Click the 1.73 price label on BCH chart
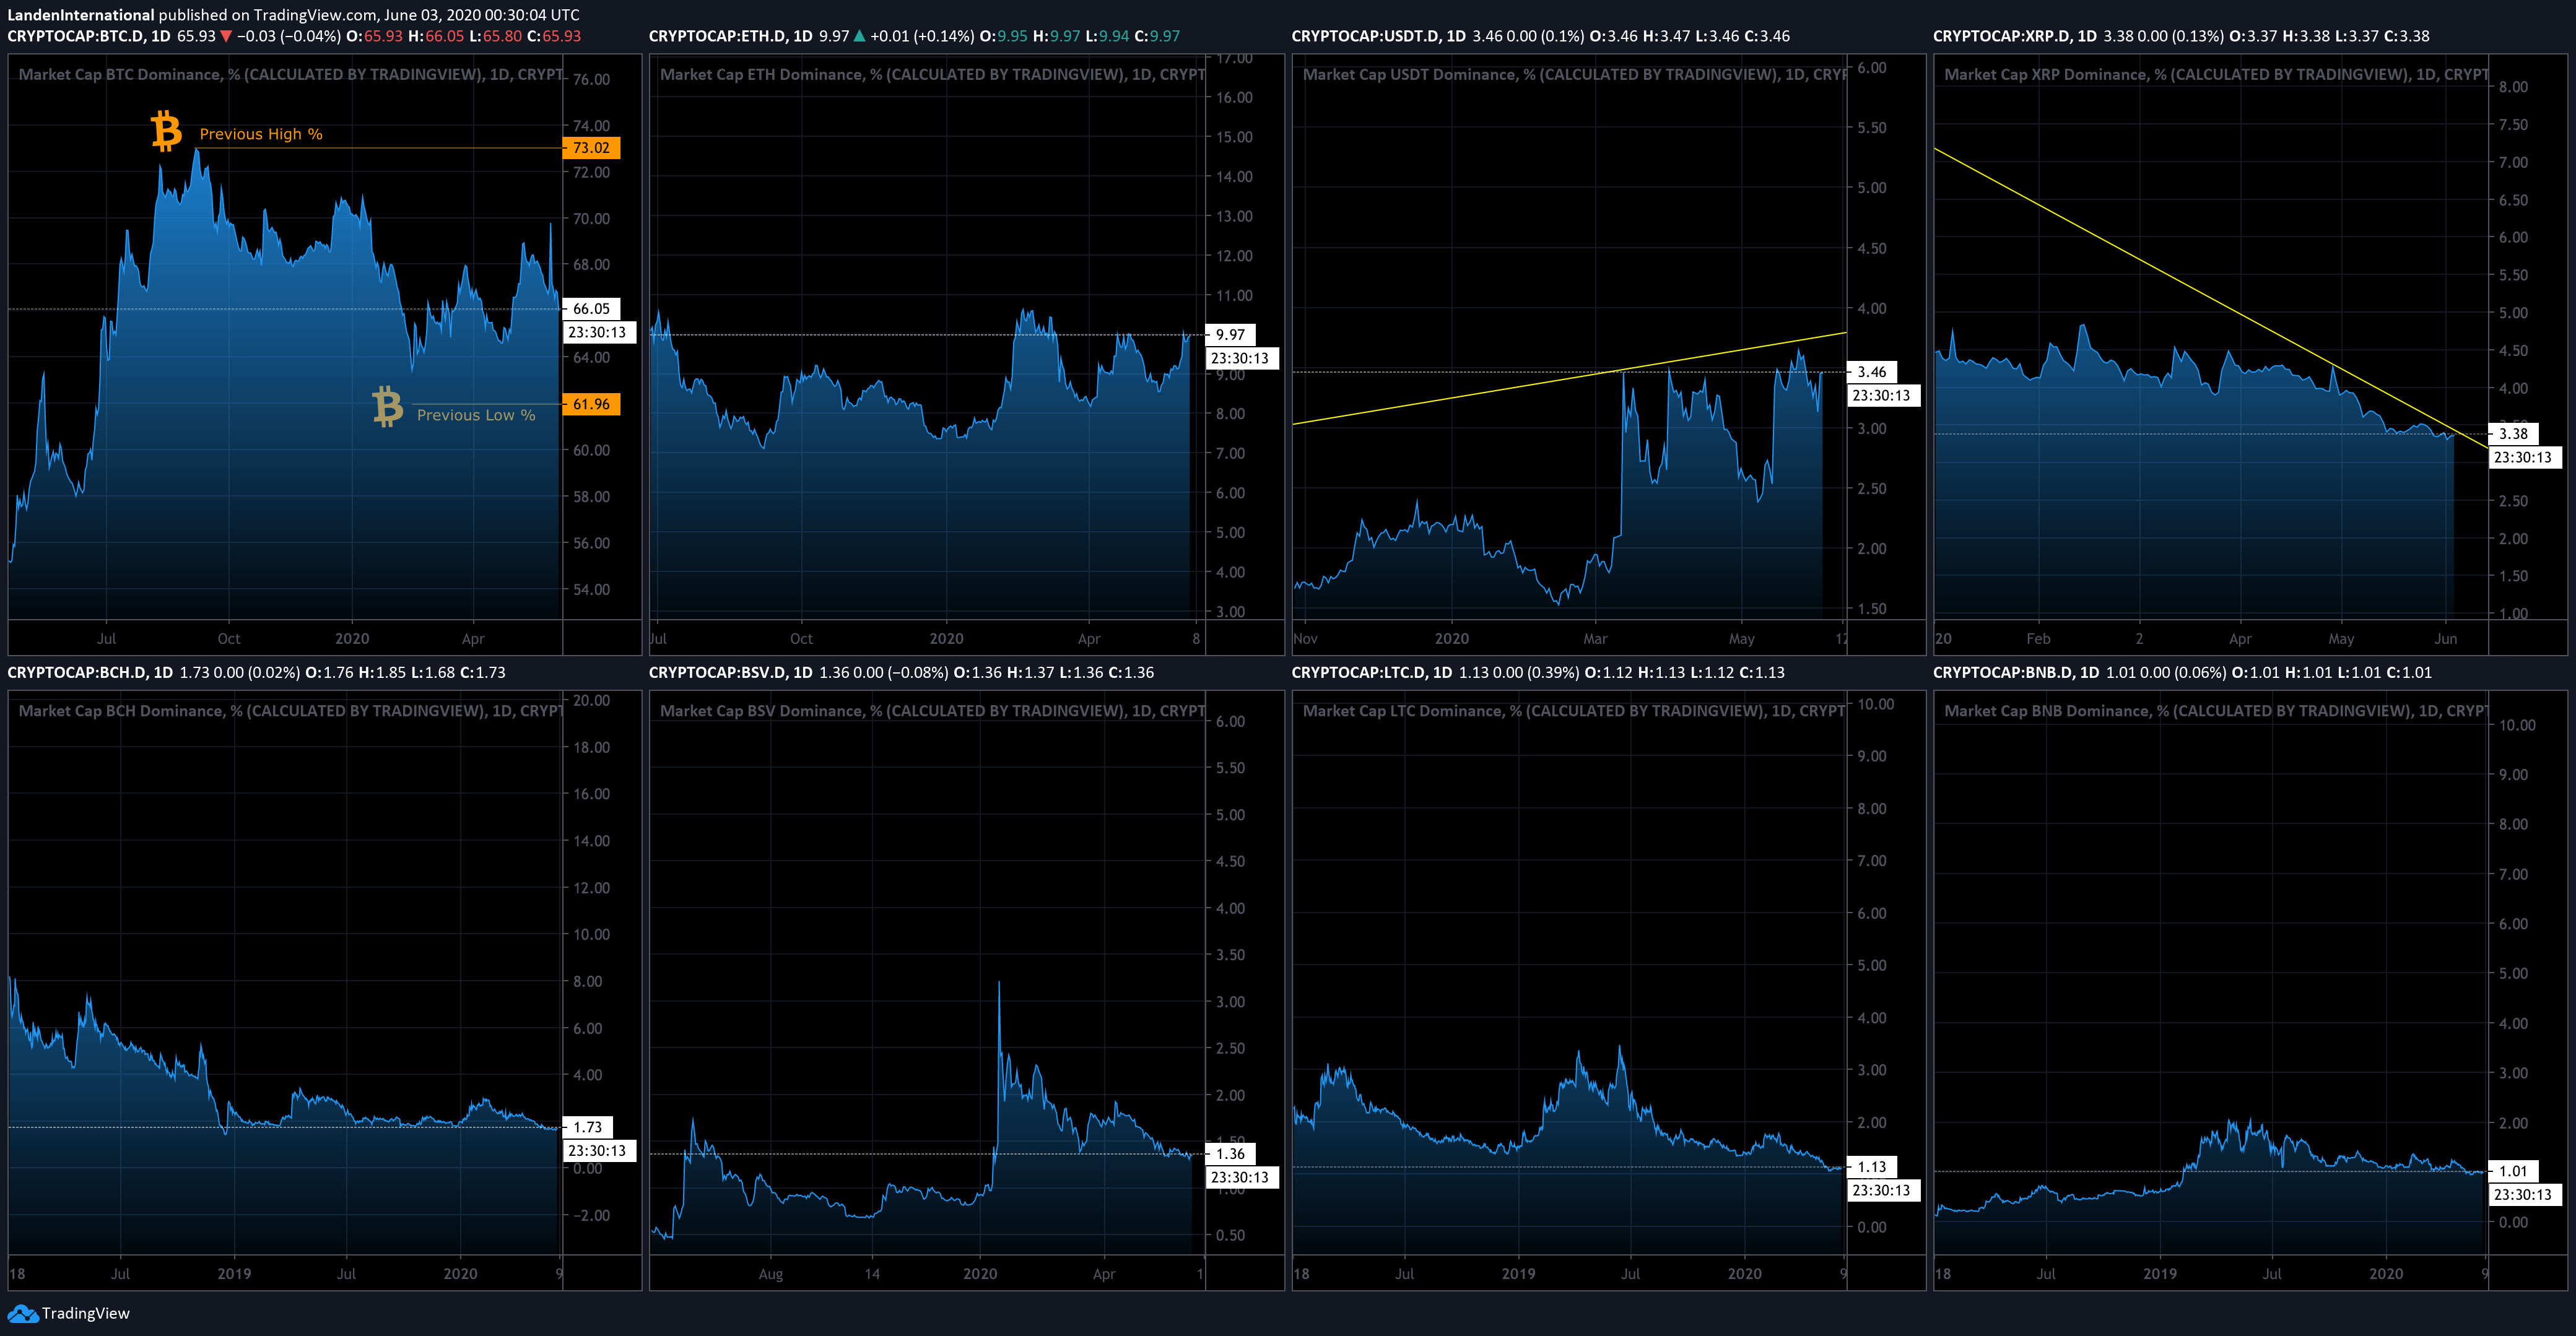 click(588, 1127)
